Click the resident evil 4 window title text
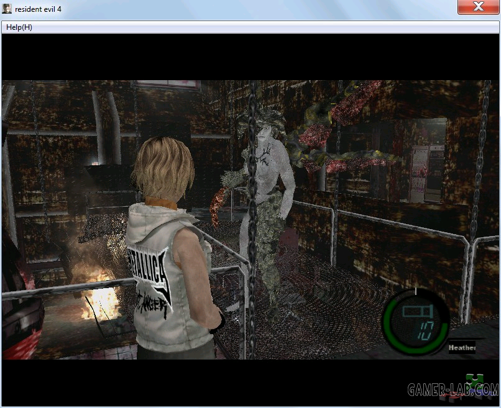The image size is (501, 408). click(x=38, y=9)
